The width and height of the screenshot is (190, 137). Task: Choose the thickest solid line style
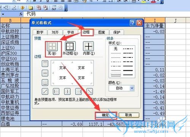(x=128, y=70)
